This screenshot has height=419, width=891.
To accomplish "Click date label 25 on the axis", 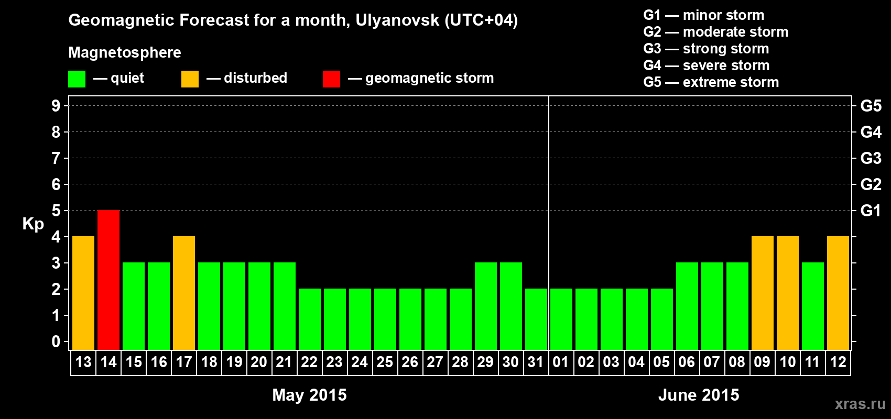I will click(385, 362).
